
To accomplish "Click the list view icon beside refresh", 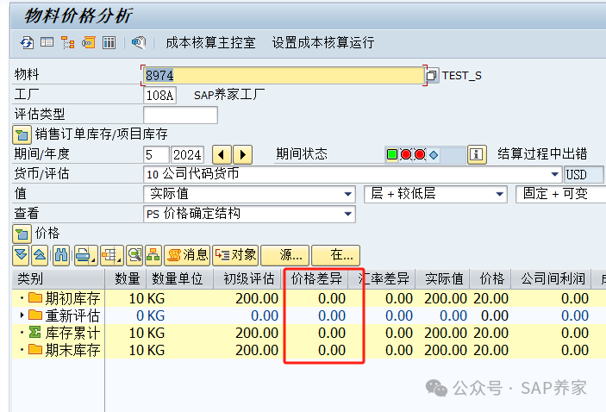I will click(x=47, y=42).
